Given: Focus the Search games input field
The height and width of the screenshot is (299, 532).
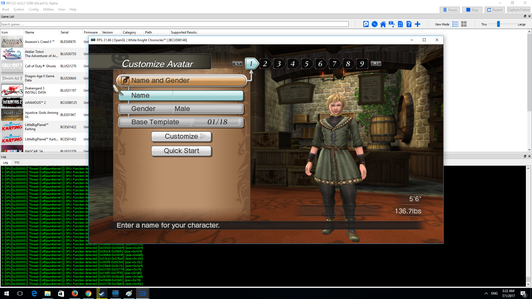Looking at the screenshot, I should (x=174, y=24).
